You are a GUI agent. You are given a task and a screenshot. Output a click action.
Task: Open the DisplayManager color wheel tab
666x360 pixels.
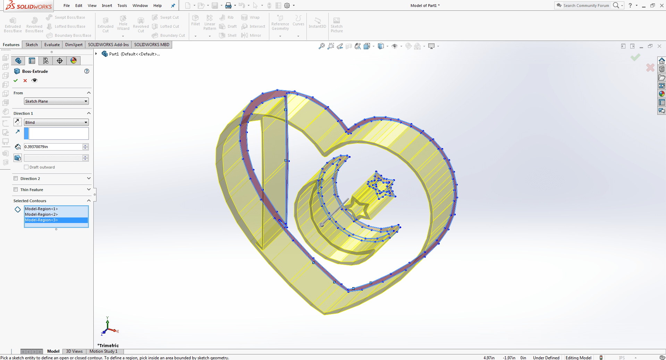(74, 61)
